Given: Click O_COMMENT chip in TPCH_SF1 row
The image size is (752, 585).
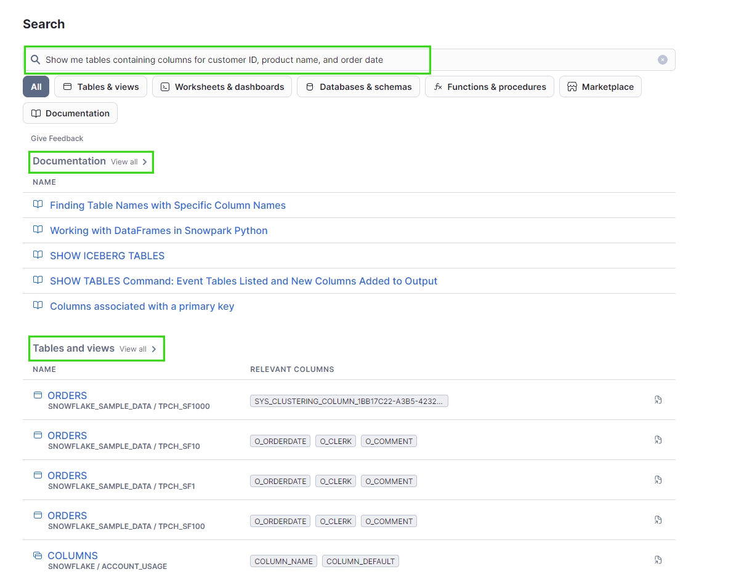Looking at the screenshot, I should [389, 481].
